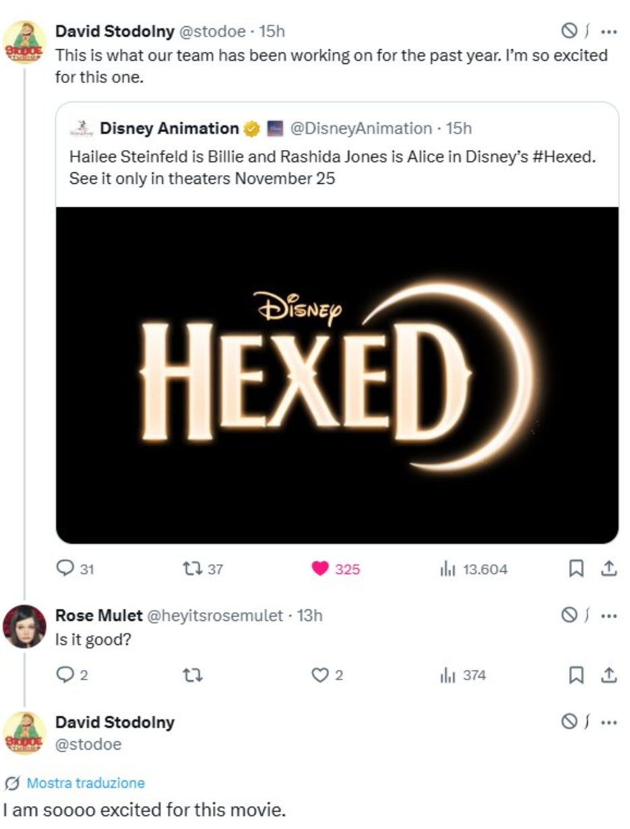The image size is (630, 829).
Task: Open the Disney Hexed logo image
Action: click(337, 374)
